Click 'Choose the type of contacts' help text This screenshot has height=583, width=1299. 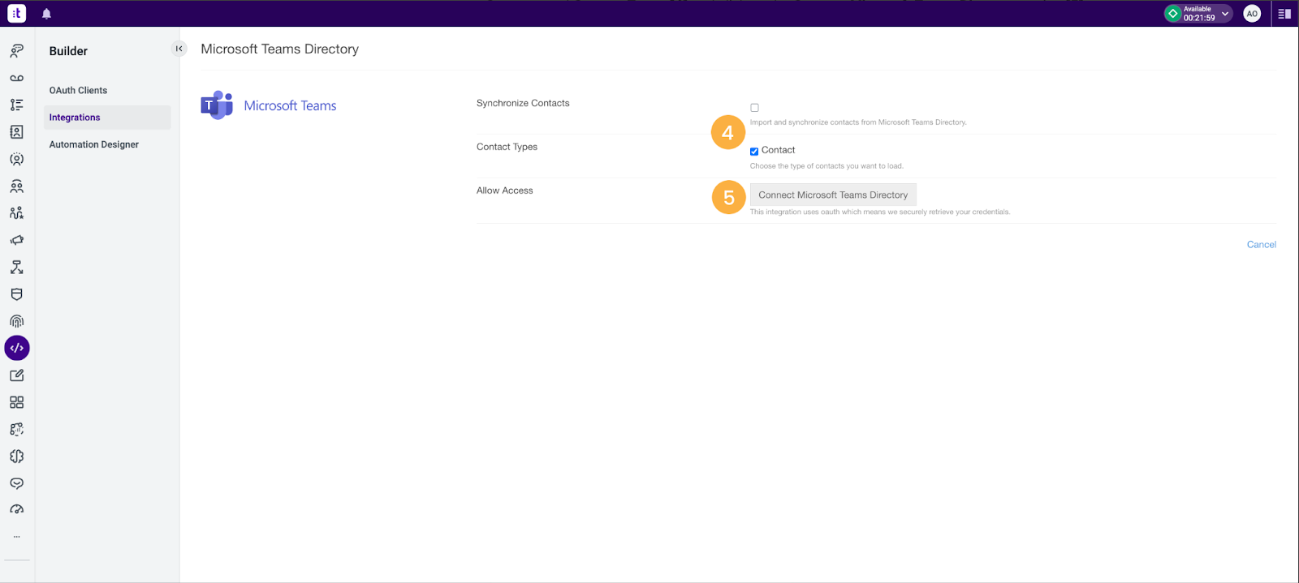tap(826, 166)
